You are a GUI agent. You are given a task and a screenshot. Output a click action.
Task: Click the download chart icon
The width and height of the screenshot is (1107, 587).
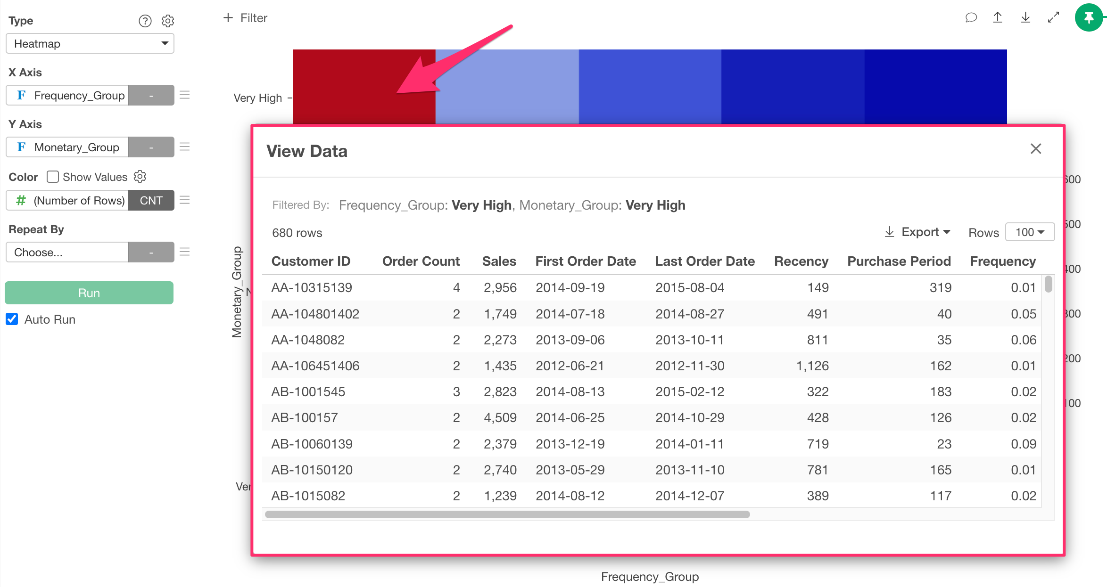[1025, 18]
